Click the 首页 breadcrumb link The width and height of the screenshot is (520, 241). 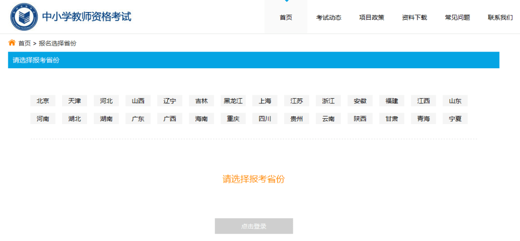[25, 43]
